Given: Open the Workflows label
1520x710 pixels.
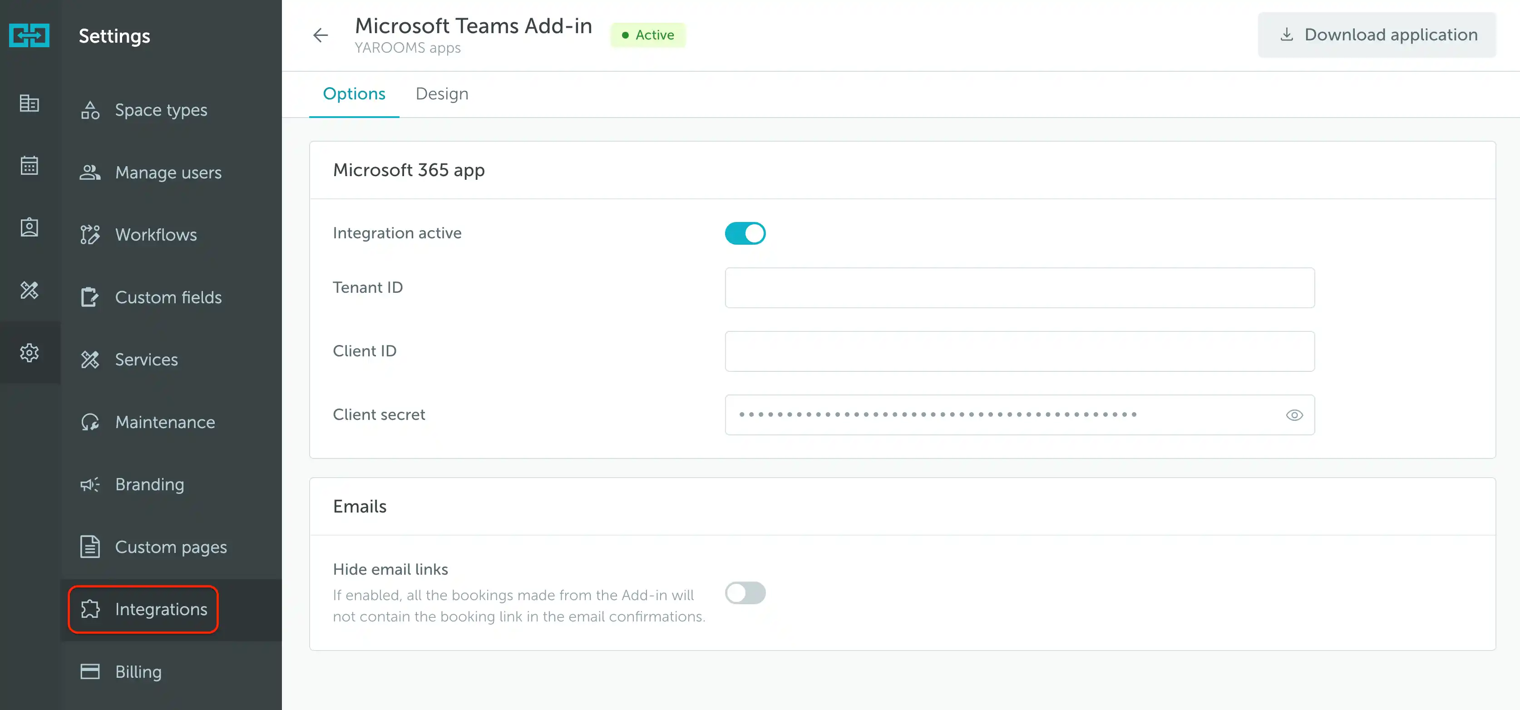Looking at the screenshot, I should pyautogui.click(x=156, y=234).
